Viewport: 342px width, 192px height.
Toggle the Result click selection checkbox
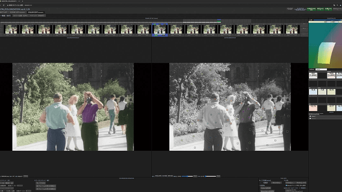[x=286, y=186]
